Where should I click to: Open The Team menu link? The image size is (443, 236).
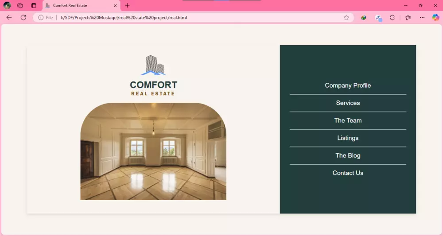coord(348,120)
